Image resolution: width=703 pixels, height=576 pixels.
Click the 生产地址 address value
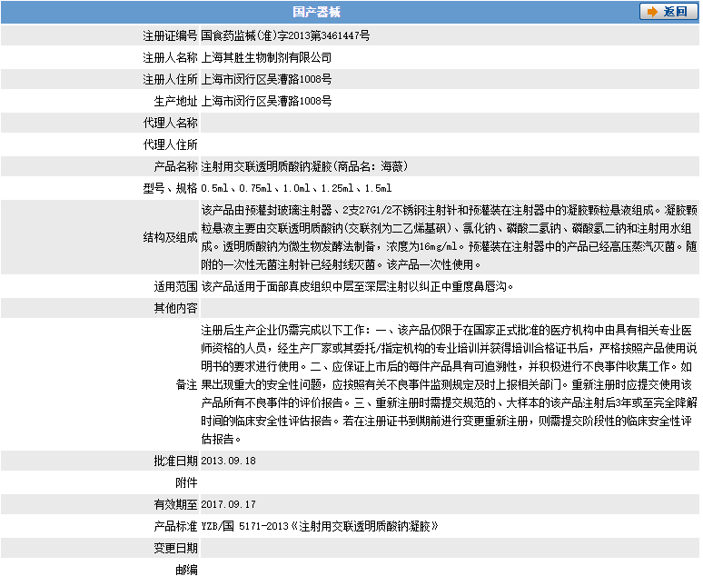266,101
